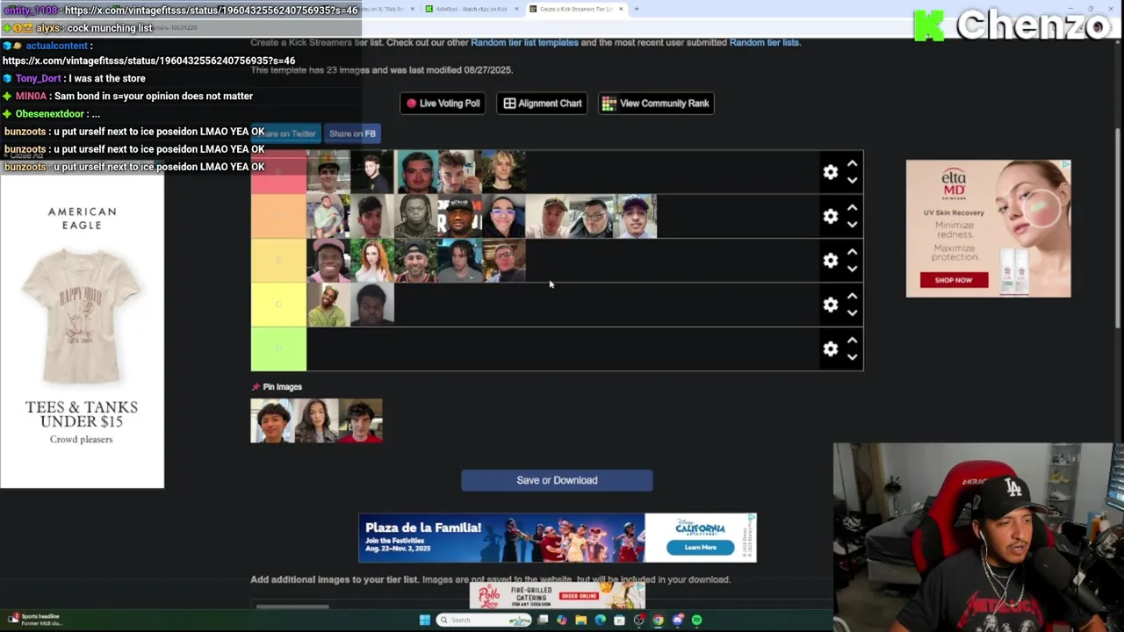The height and width of the screenshot is (632, 1124).
Task: Open Discord from the taskbar
Action: [x=677, y=620]
